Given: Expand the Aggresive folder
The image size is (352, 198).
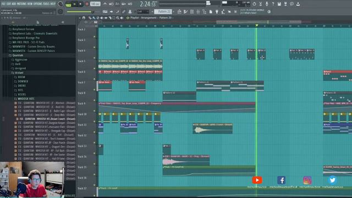Looking at the screenshot, I should click(x=21, y=60).
